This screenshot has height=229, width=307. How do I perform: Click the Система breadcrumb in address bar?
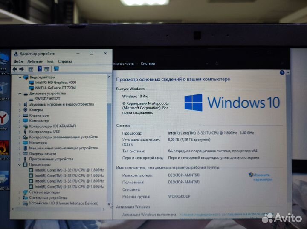(148, 63)
